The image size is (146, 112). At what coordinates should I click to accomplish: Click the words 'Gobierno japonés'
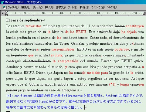[43, 84]
